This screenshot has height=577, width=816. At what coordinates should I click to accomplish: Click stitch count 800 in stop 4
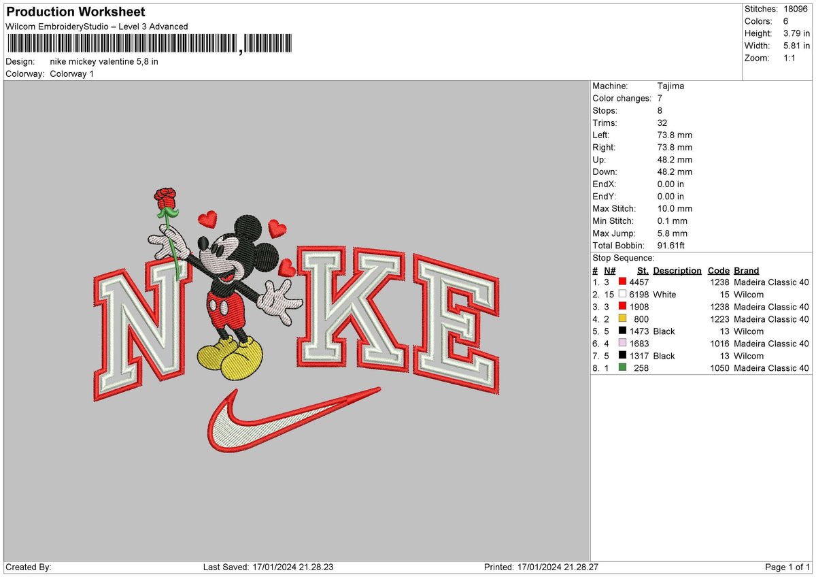641,319
